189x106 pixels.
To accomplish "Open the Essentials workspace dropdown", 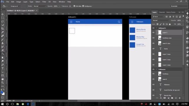I will (x=179, y=6).
